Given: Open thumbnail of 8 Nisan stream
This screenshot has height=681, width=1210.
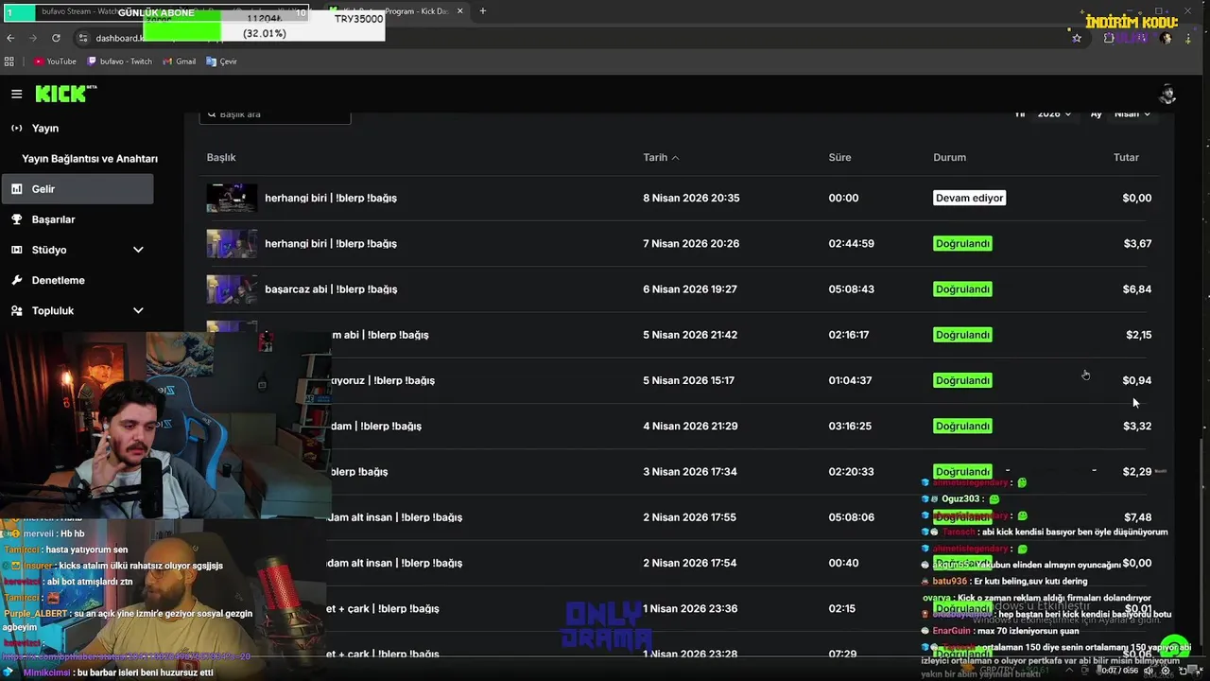Looking at the screenshot, I should pyautogui.click(x=232, y=198).
